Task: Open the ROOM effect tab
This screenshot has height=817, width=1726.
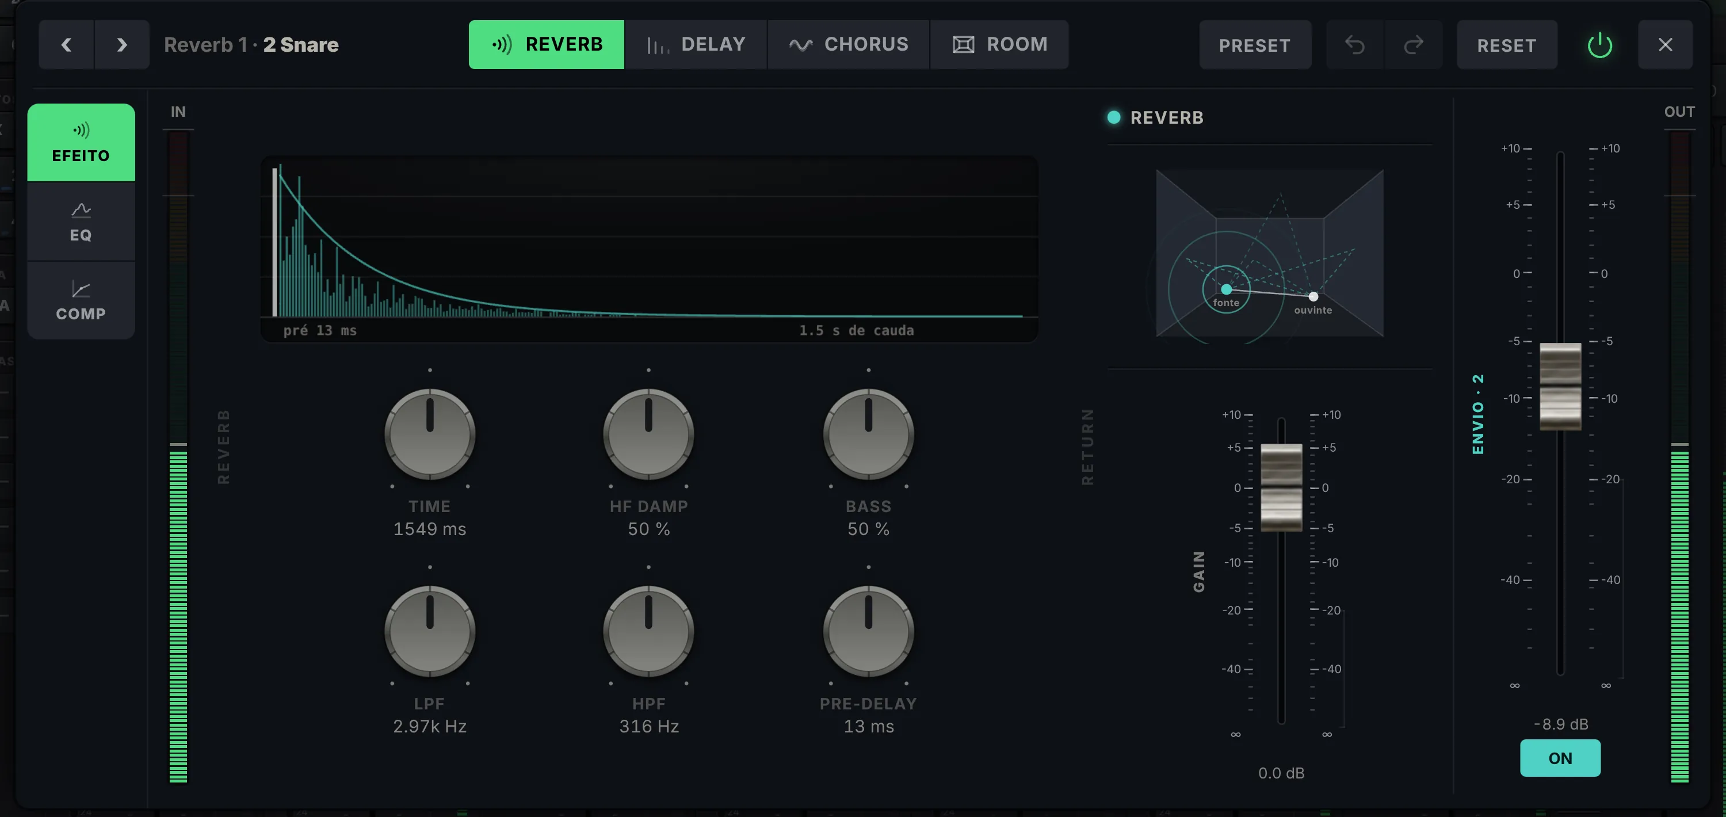Action: click(x=1000, y=45)
